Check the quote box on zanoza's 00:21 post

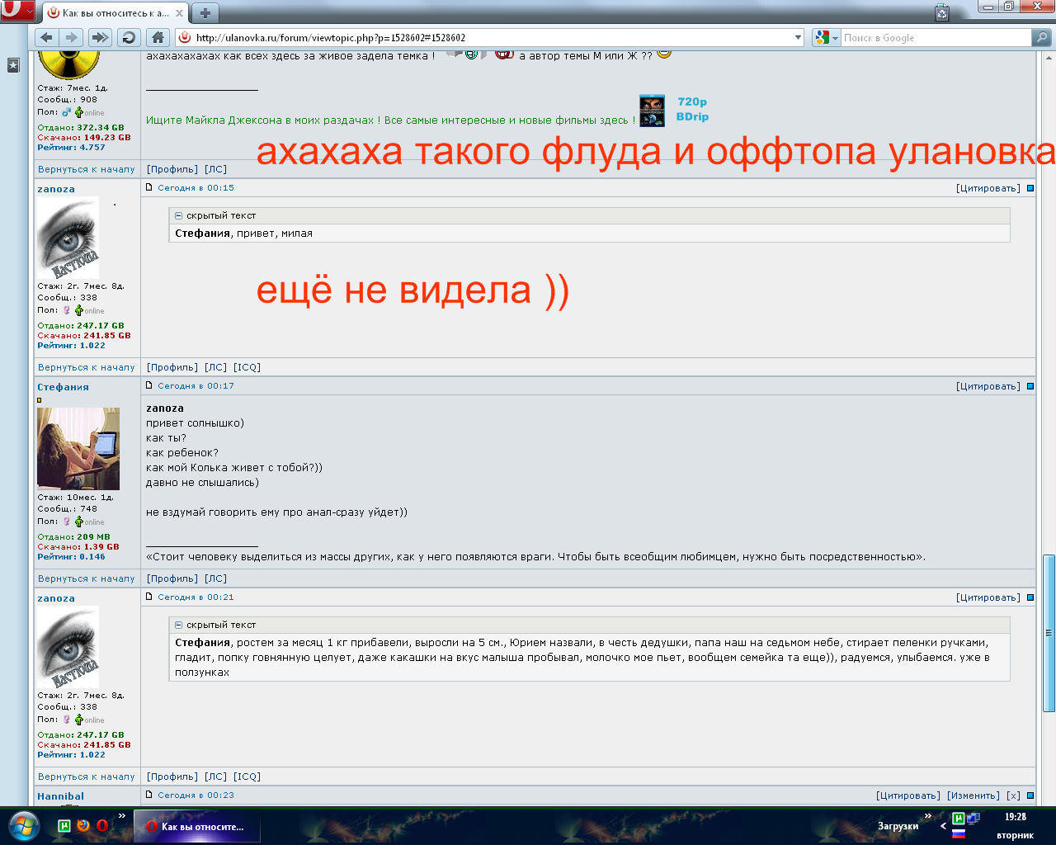pos(1030,597)
